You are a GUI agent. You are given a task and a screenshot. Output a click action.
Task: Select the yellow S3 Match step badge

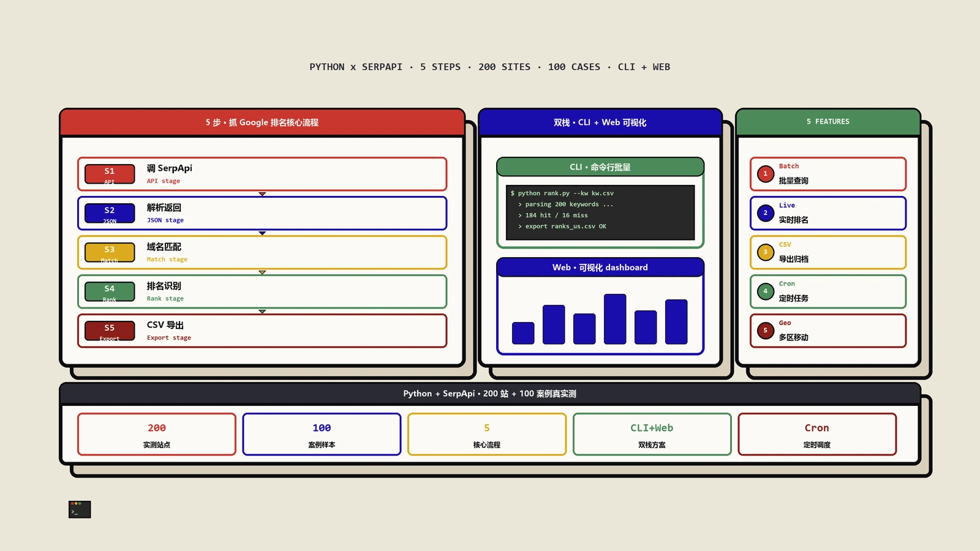(110, 252)
